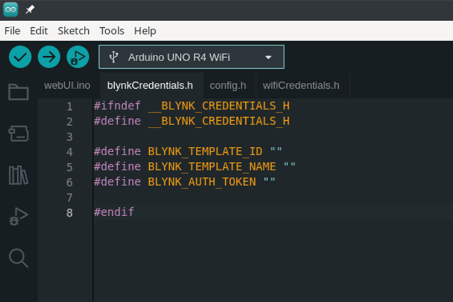This screenshot has width=453, height=302.
Task: Start debugging with the toolbar debug button
Action: 78,57
